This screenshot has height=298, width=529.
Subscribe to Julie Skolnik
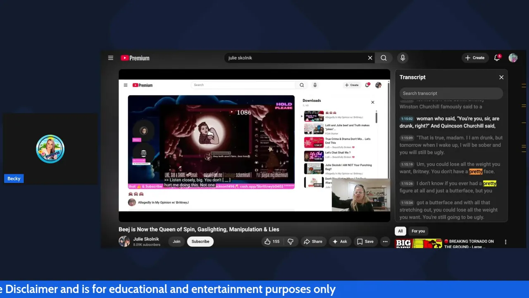pos(200,241)
